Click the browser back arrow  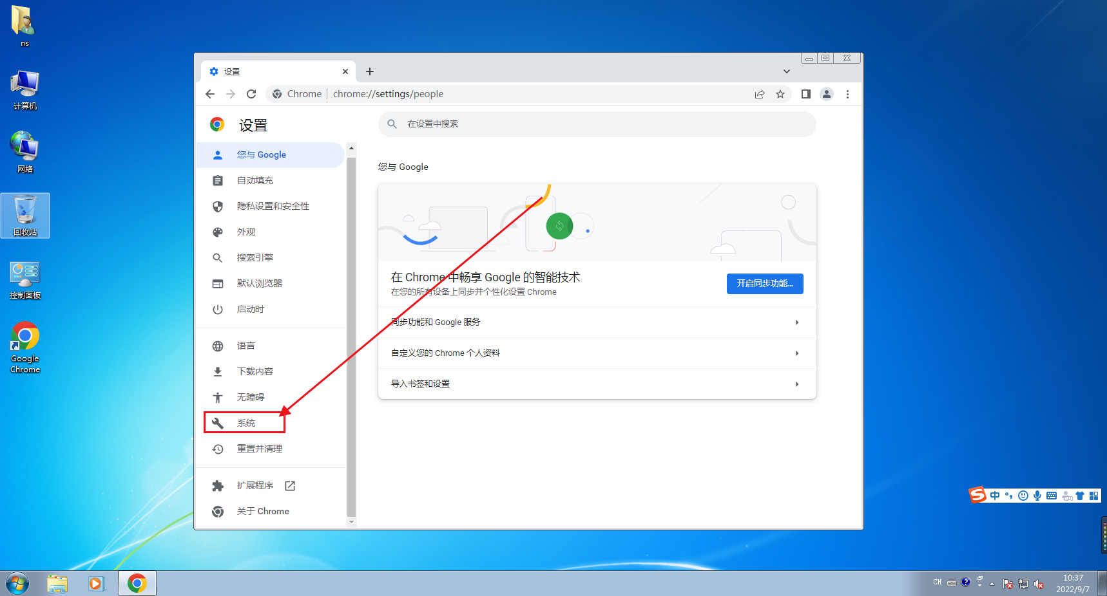point(210,94)
